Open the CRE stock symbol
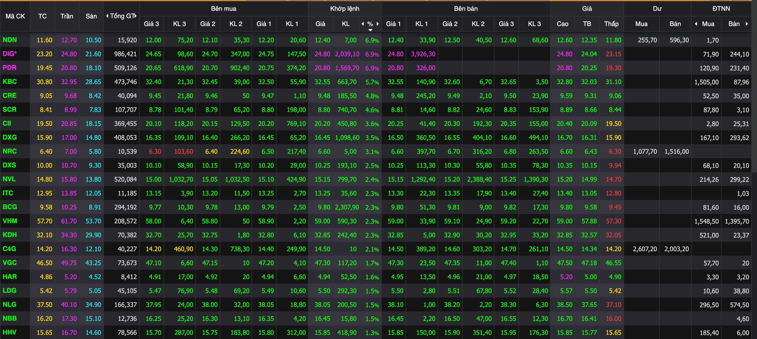Viewport: 757px width, 339px height. (9, 95)
